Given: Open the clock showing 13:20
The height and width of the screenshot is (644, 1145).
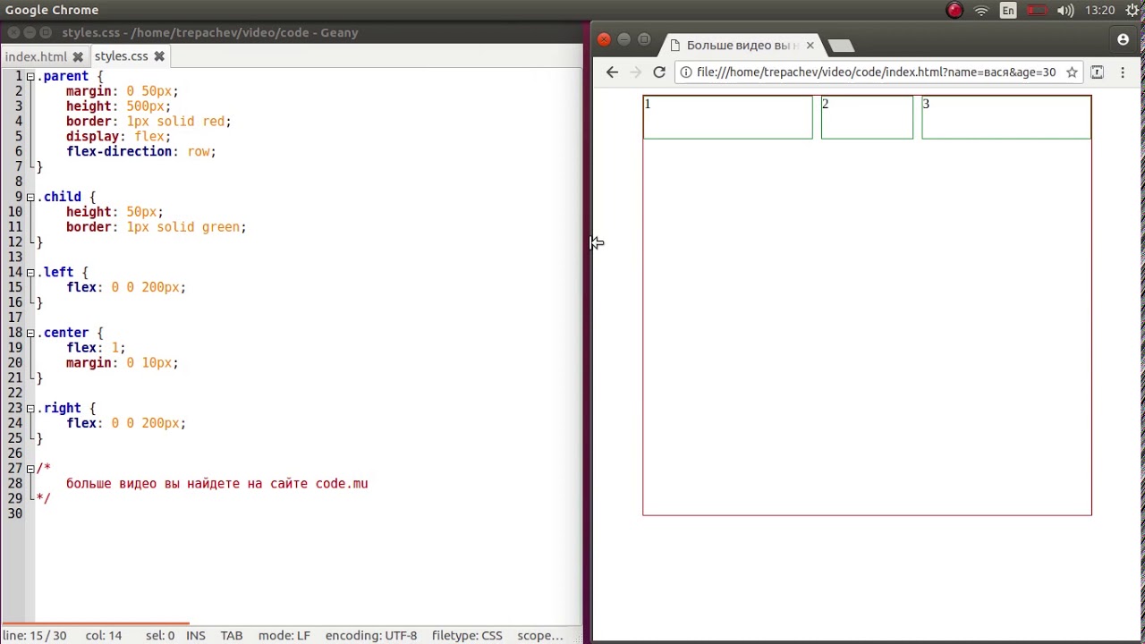Looking at the screenshot, I should point(1099,11).
